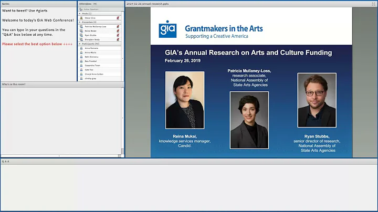Click 'Supporting a Creative America' tagline
This screenshot has height=212, width=378.
pyautogui.click(x=217, y=36)
